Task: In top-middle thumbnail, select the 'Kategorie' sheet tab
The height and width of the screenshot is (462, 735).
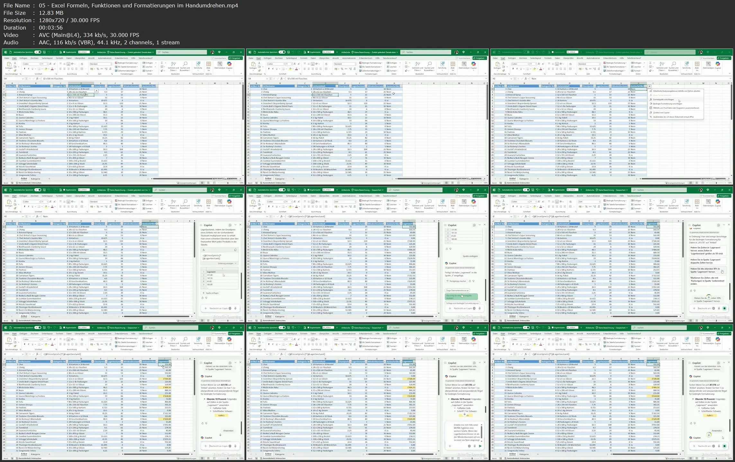Action: click(x=280, y=179)
